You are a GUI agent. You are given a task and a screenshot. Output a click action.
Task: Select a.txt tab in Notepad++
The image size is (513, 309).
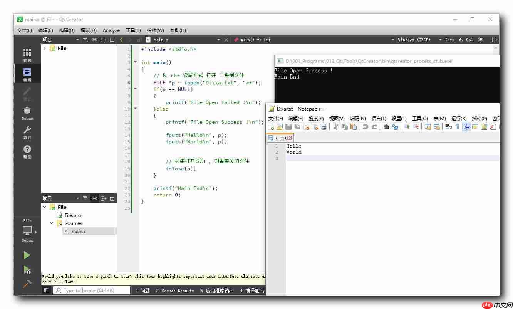tap(280, 138)
